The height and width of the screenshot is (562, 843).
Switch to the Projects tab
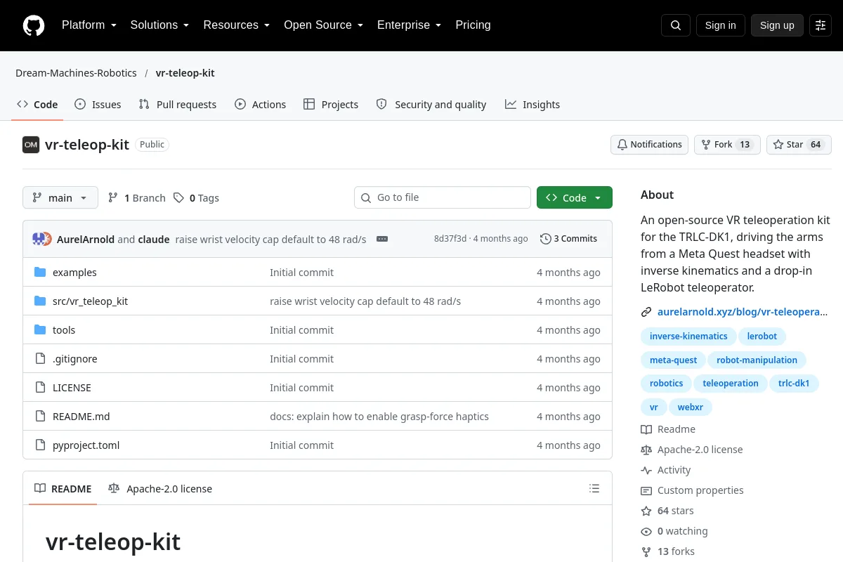tap(331, 104)
